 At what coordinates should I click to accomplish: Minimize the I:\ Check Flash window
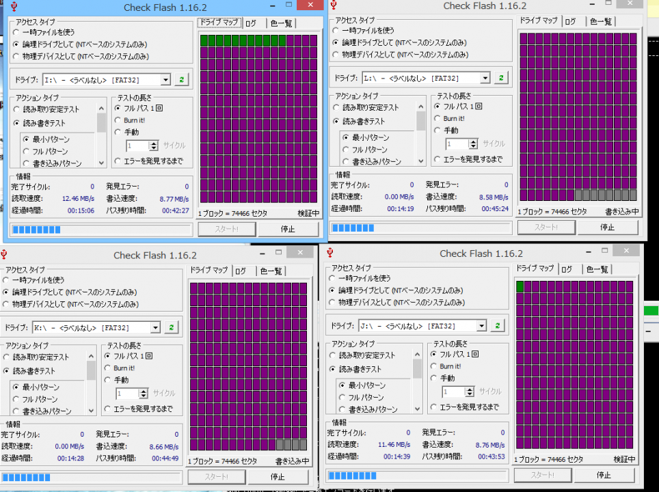tap(273, 6)
